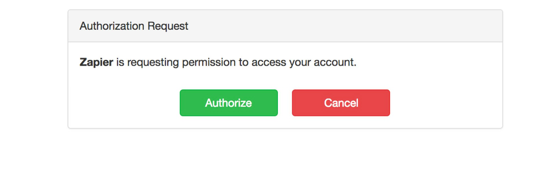This screenshot has height=171, width=545.
Task: Click the words 'access your account'
Action: coord(304,63)
